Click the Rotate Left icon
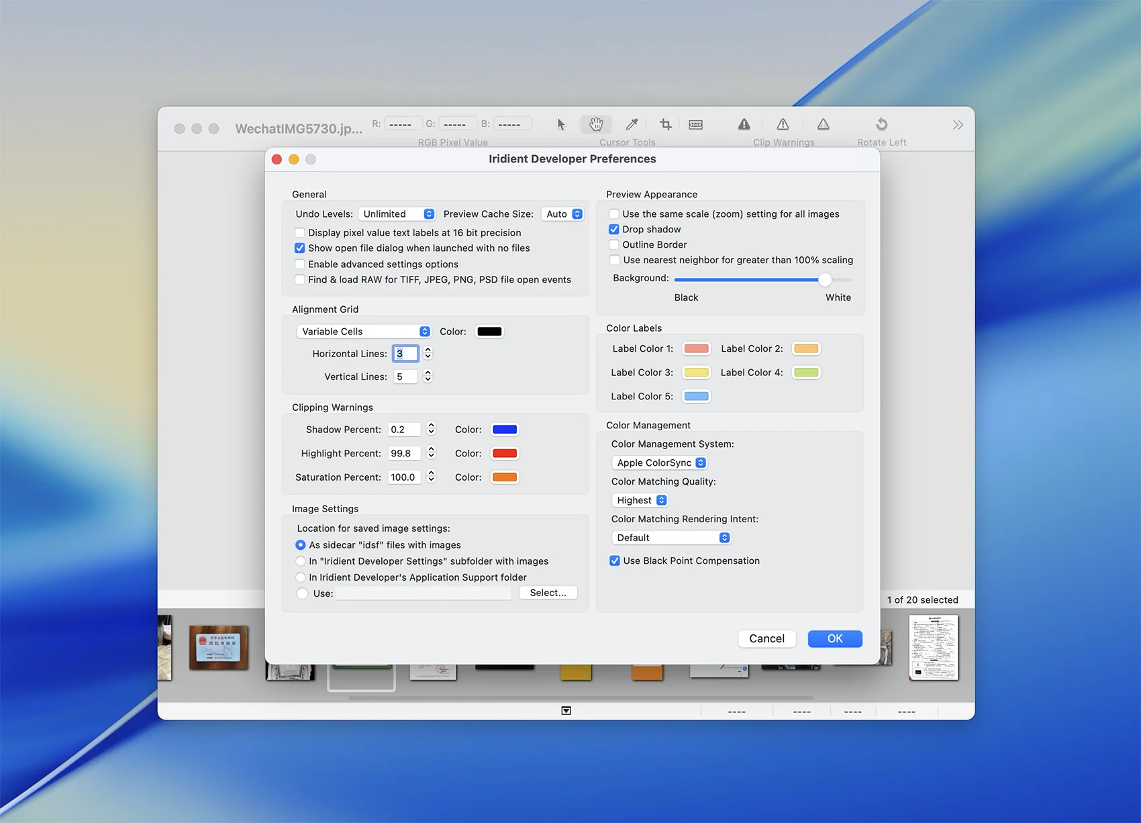 pos(881,124)
